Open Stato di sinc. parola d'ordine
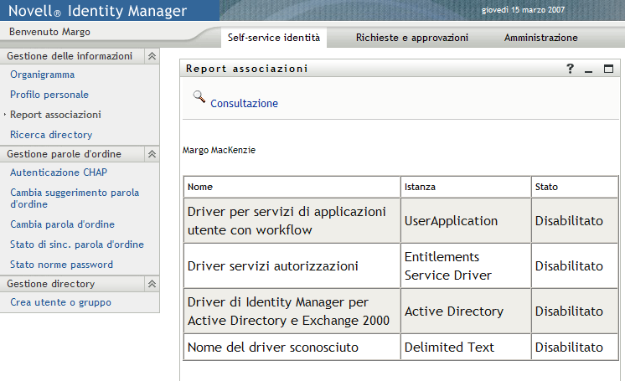The height and width of the screenshot is (381, 625). [x=77, y=245]
